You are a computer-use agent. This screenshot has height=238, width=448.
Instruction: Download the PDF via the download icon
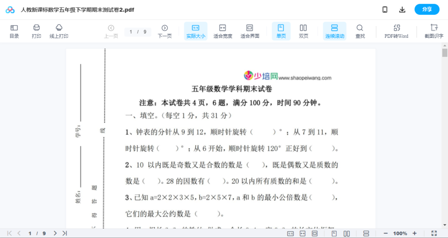pyautogui.click(x=402, y=9)
